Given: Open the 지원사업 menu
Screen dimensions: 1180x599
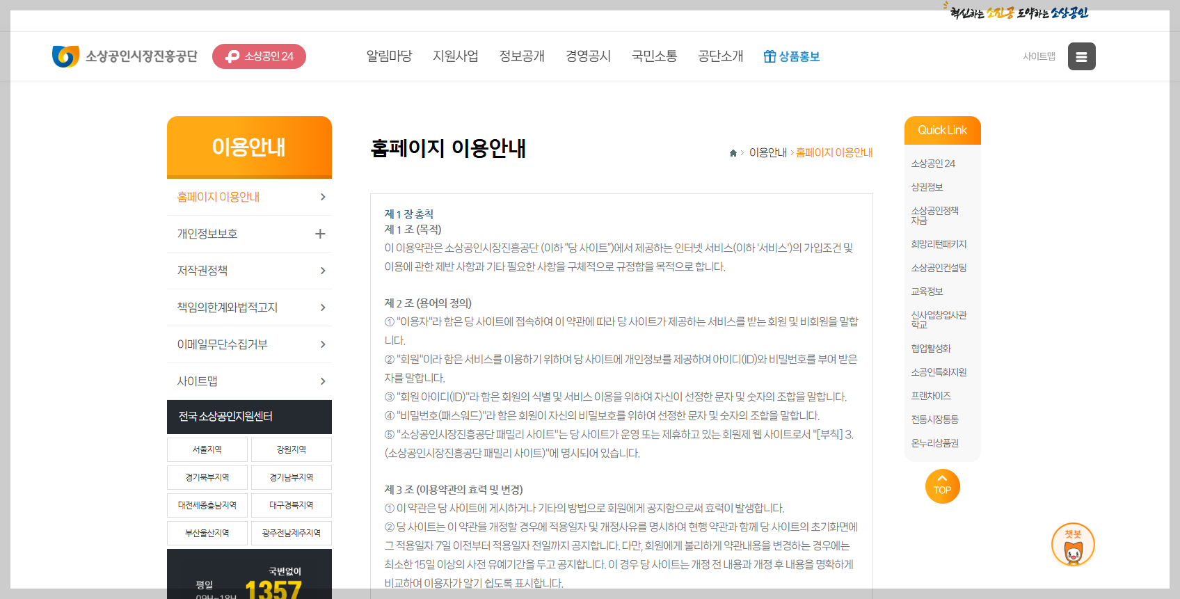Looking at the screenshot, I should tap(455, 56).
